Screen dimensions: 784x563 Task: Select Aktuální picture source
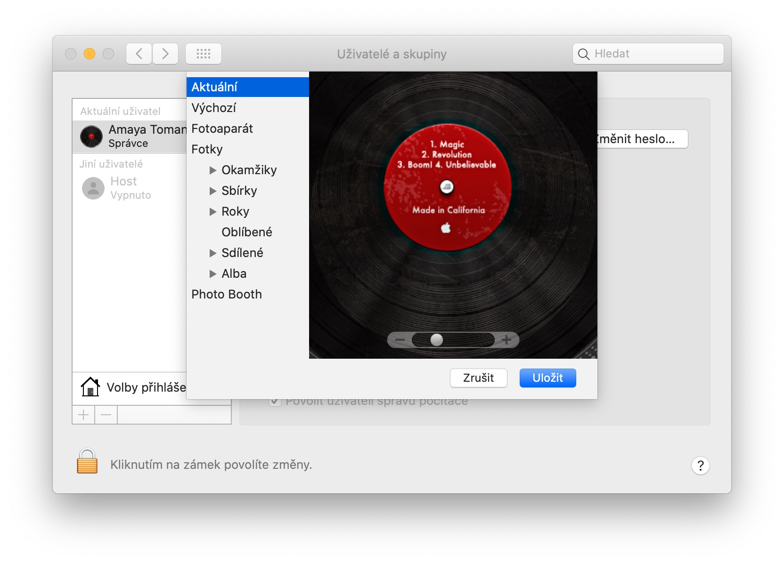pos(248,87)
